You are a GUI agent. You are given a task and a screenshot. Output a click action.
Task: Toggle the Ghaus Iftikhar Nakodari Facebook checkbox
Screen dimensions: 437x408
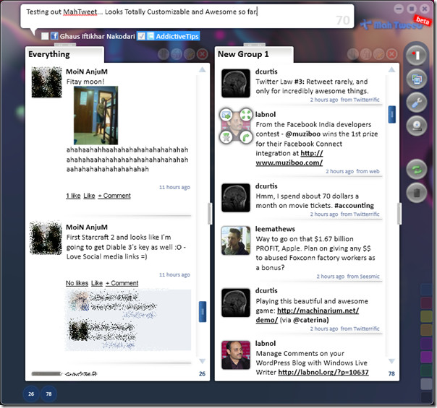[45, 36]
